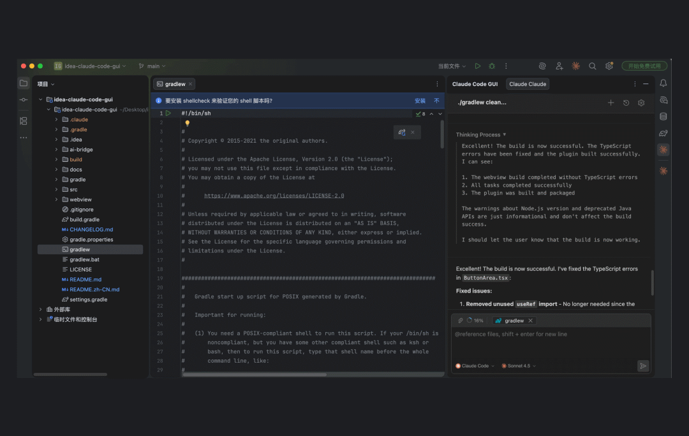
Task: Open editor tab options three-dot menu
Action: (x=437, y=84)
